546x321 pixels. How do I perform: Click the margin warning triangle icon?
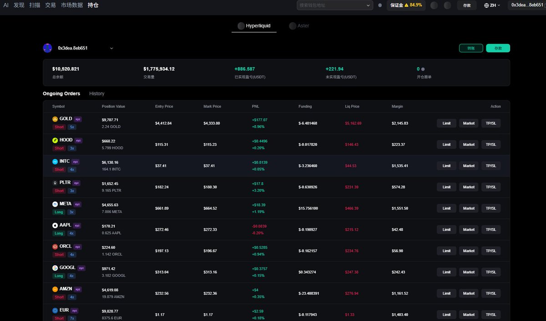(x=406, y=5)
